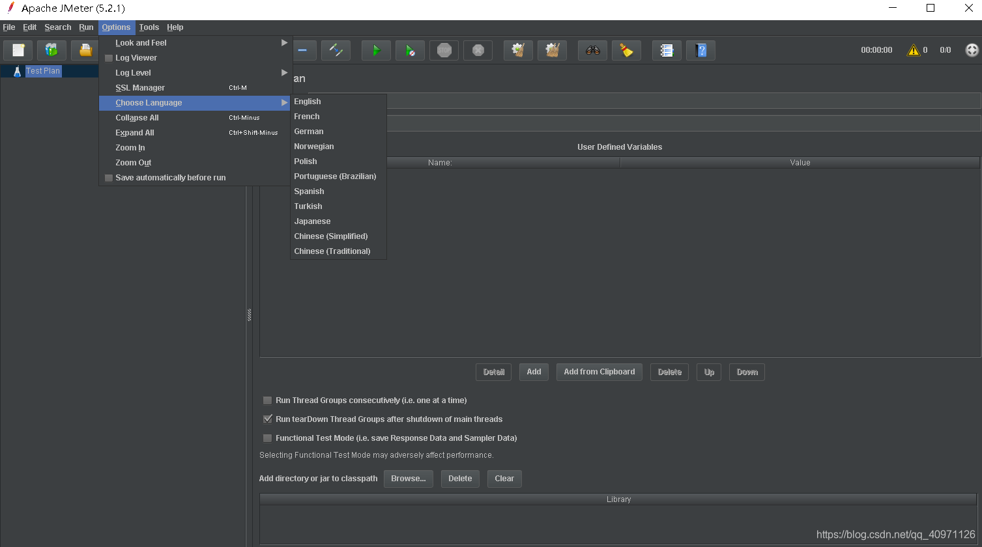Click the Shutdown grey X icon

click(x=478, y=50)
